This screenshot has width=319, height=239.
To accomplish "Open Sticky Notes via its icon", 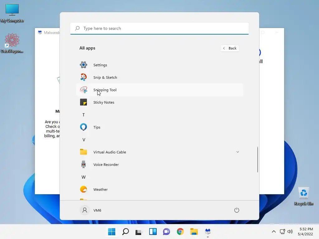I will click(x=83, y=102).
